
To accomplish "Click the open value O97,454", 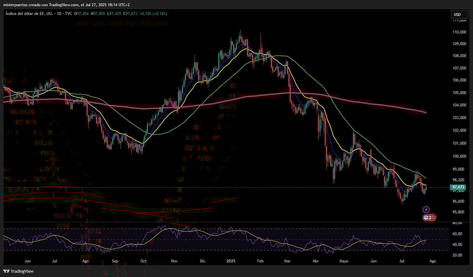I will pos(82,14).
